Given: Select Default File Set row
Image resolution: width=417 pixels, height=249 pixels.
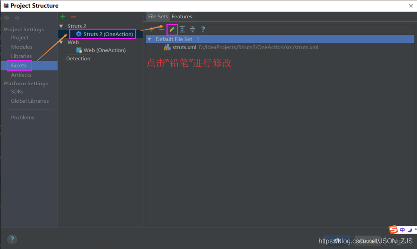Looking at the screenshot, I should coord(280,39).
